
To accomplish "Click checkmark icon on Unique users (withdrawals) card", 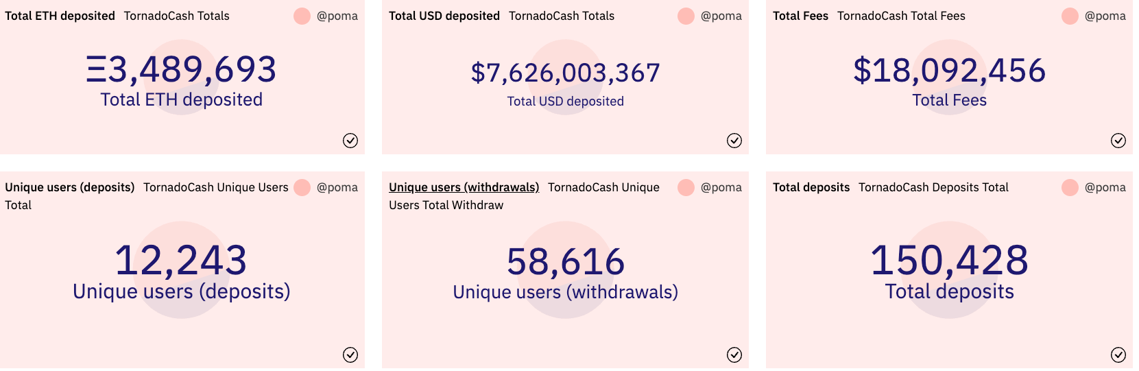I will click(734, 355).
